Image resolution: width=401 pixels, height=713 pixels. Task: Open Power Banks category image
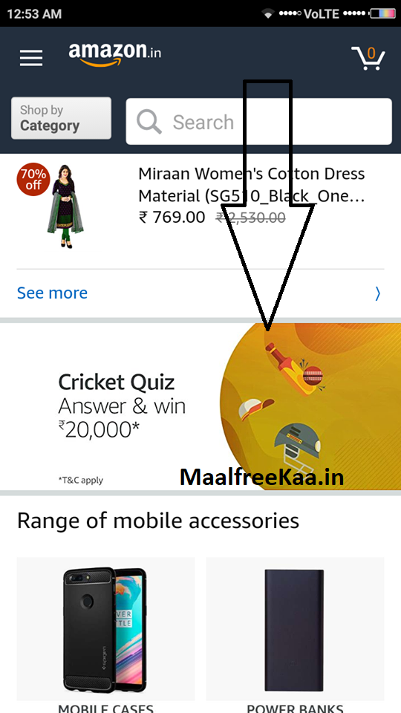coord(295,629)
